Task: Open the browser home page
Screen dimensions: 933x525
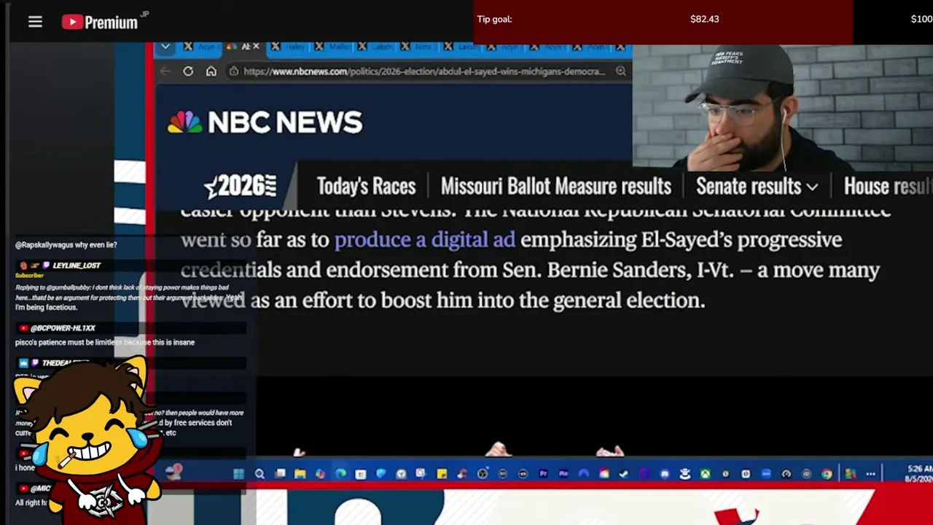Action: pyautogui.click(x=211, y=71)
